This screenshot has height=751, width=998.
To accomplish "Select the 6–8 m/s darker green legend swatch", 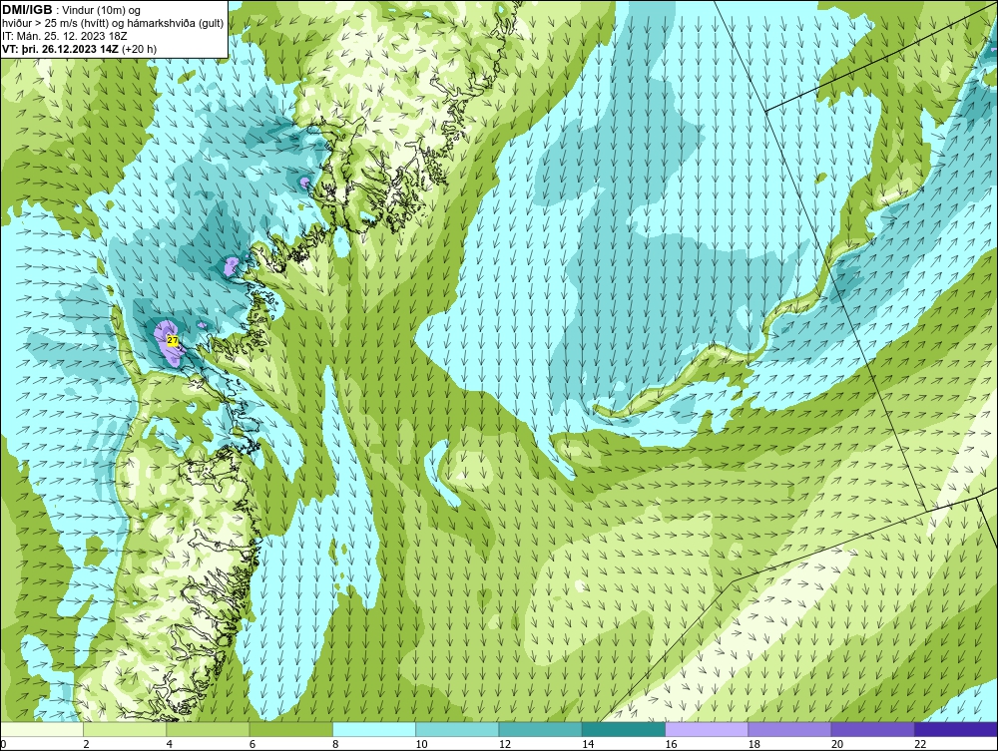I will pos(290,729).
